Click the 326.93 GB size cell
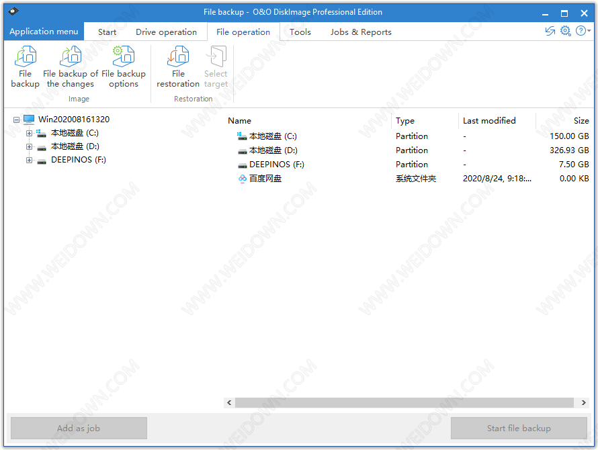Viewport: 598px width, 450px height. [569, 150]
